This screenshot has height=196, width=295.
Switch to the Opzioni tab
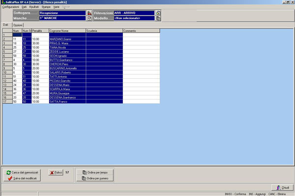pos(18,25)
